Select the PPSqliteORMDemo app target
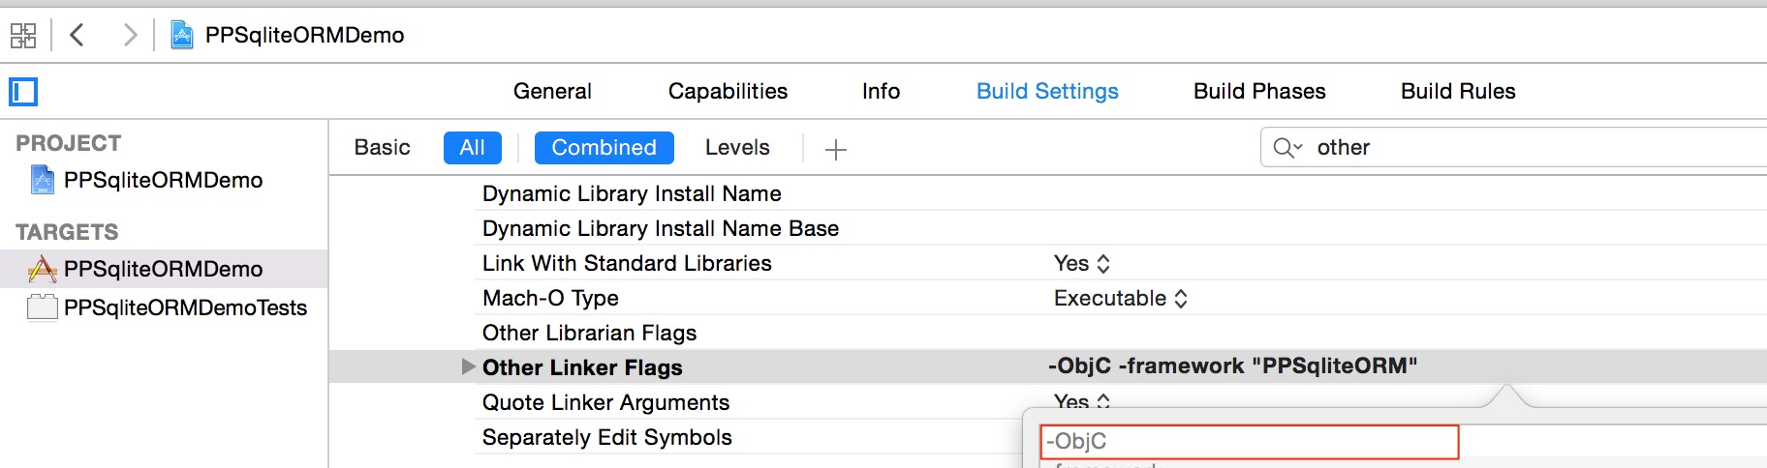This screenshot has height=468, width=1767. click(164, 269)
